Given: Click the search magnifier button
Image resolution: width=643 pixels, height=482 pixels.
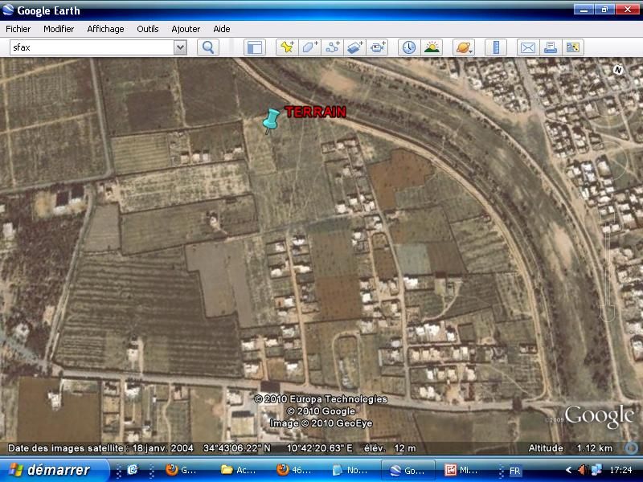Looking at the screenshot, I should [x=208, y=47].
